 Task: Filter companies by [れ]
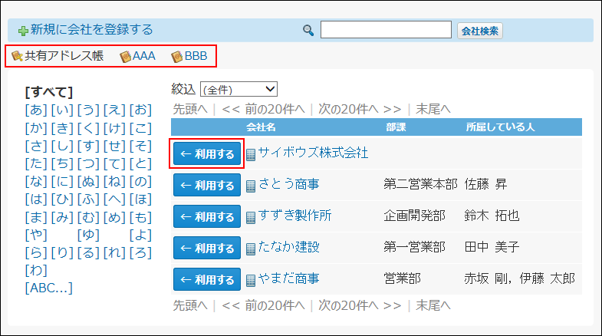114,253
